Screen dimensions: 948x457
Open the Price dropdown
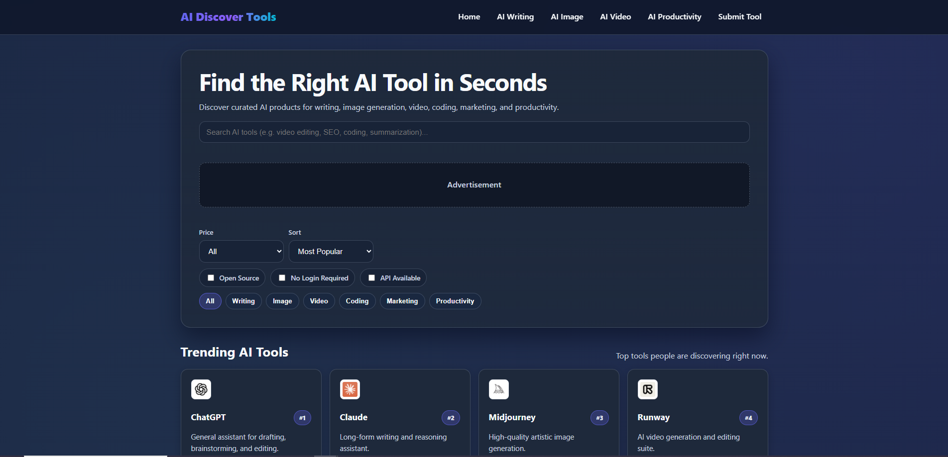point(241,251)
